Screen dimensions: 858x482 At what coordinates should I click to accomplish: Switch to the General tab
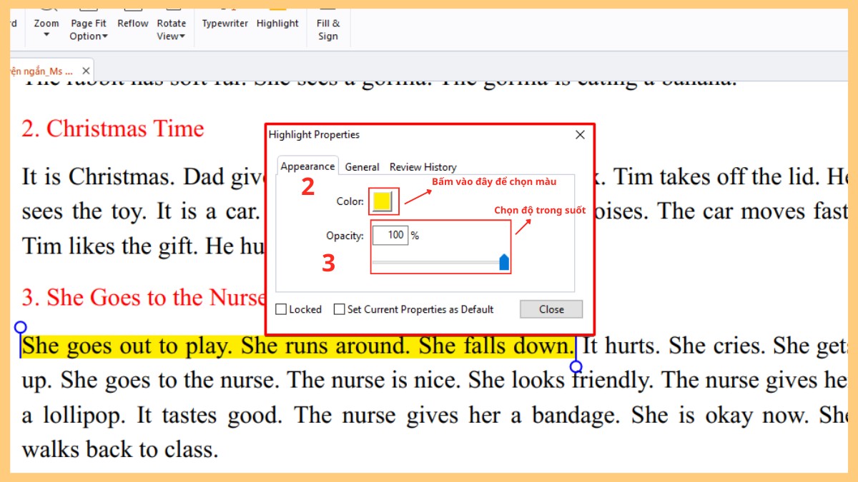pyautogui.click(x=362, y=167)
